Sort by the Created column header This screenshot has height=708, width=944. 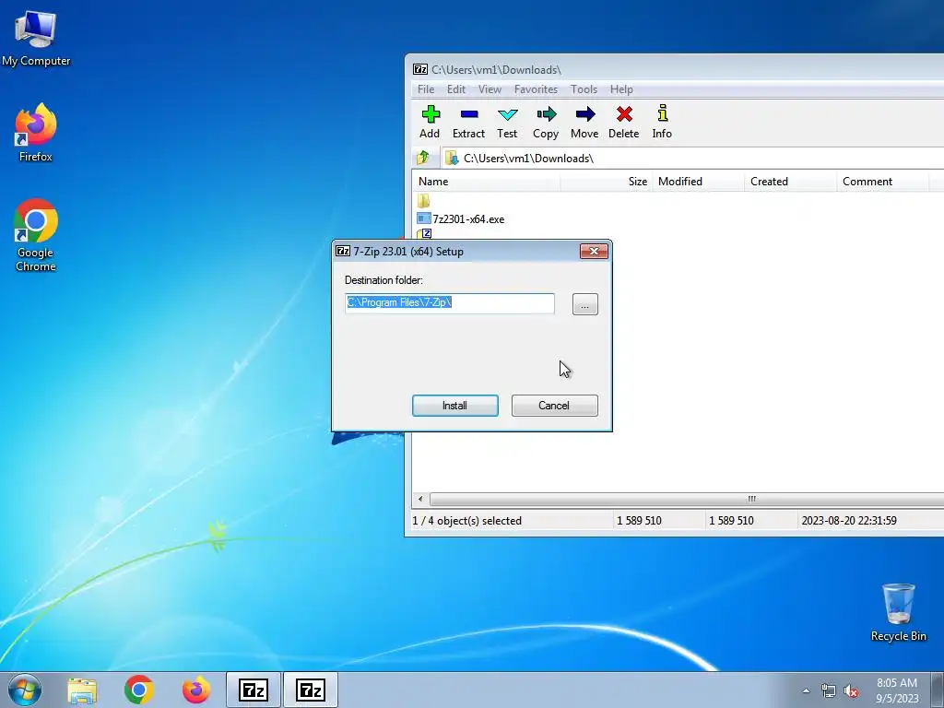click(x=790, y=182)
